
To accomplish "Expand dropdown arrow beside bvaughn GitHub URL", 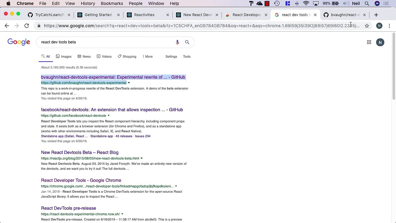I will pos(129,83).
